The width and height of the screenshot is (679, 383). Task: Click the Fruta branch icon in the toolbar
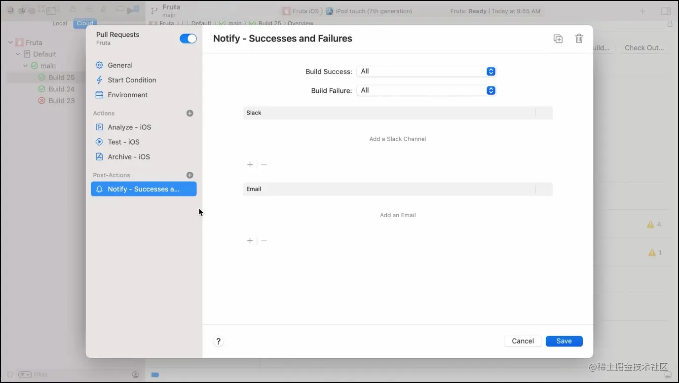(154, 10)
